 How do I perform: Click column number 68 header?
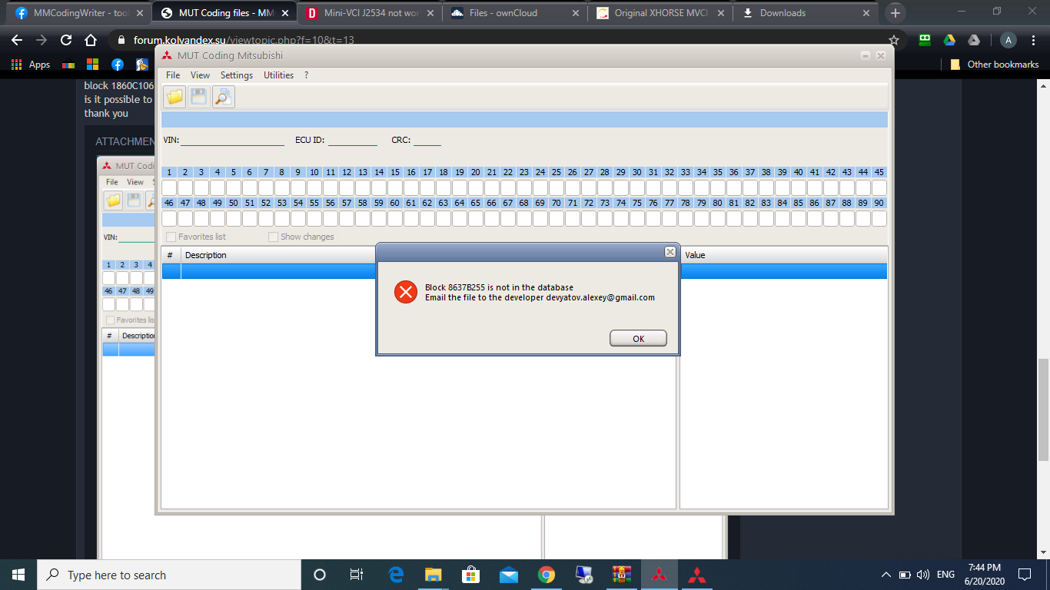524,203
